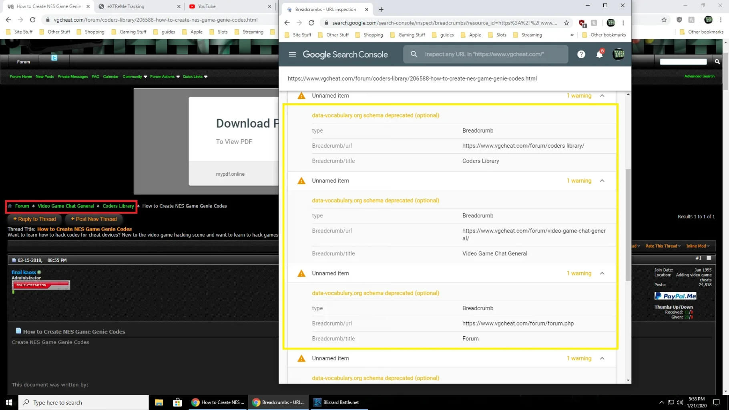Click the volume icon in system tray
The height and width of the screenshot is (410, 729).
680,402
